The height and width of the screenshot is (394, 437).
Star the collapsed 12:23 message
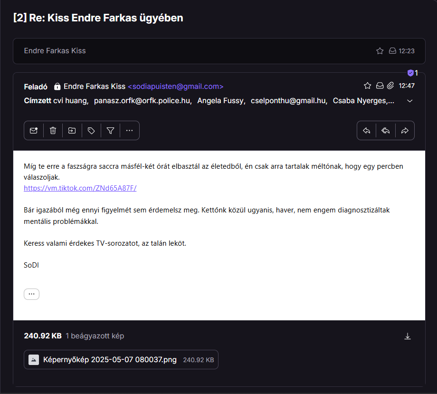[x=380, y=51]
